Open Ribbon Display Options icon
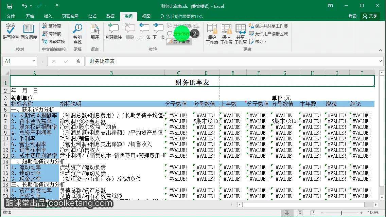This screenshot has width=386, height=217. (x=330, y=6)
